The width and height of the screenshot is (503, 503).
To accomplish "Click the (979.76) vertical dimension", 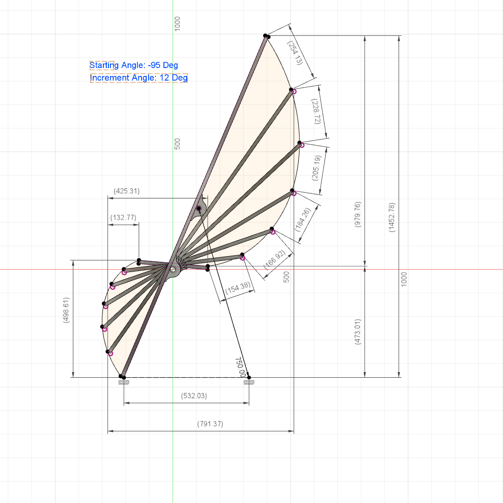I will click(x=358, y=215).
